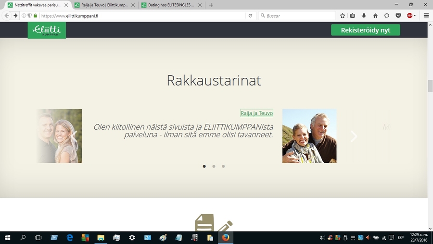This screenshot has height=244, width=433.
Task: Open the Raija ja Teuvo link
Action: 256,113
